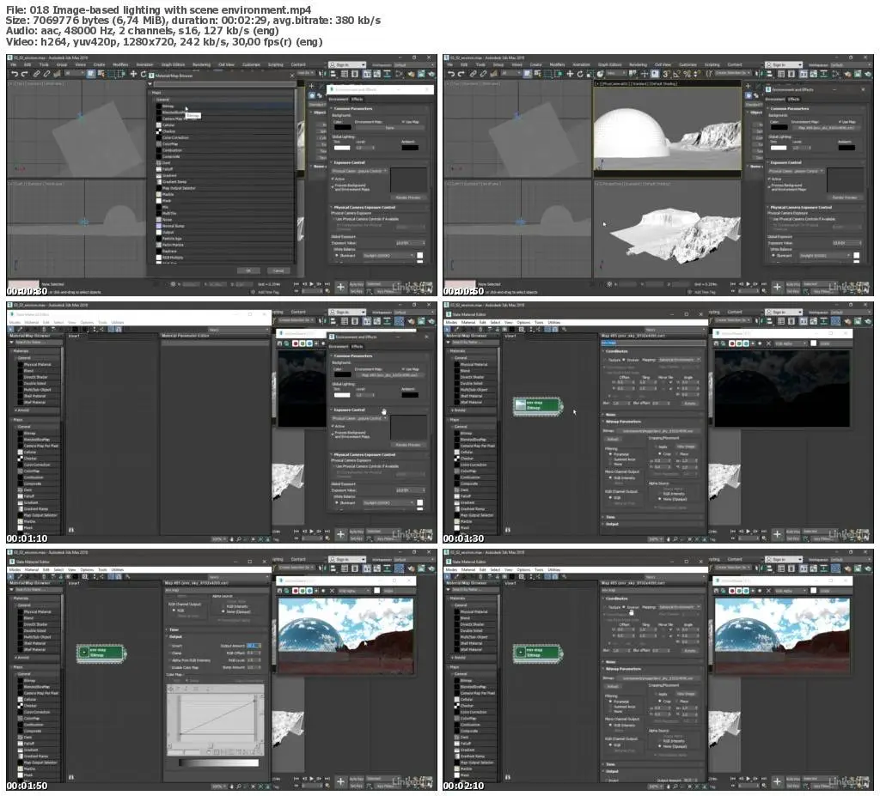Toggle green channel in 00:01:30 render window
This screenshot has width=880, height=796.
[x=740, y=343]
